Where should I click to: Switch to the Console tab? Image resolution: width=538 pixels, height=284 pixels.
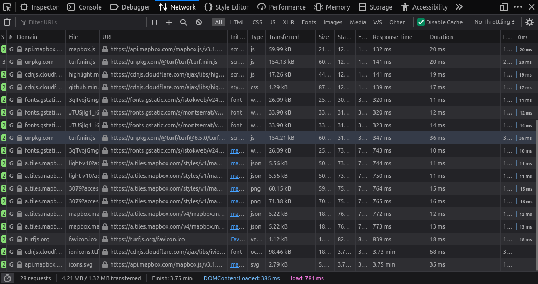[x=84, y=7]
